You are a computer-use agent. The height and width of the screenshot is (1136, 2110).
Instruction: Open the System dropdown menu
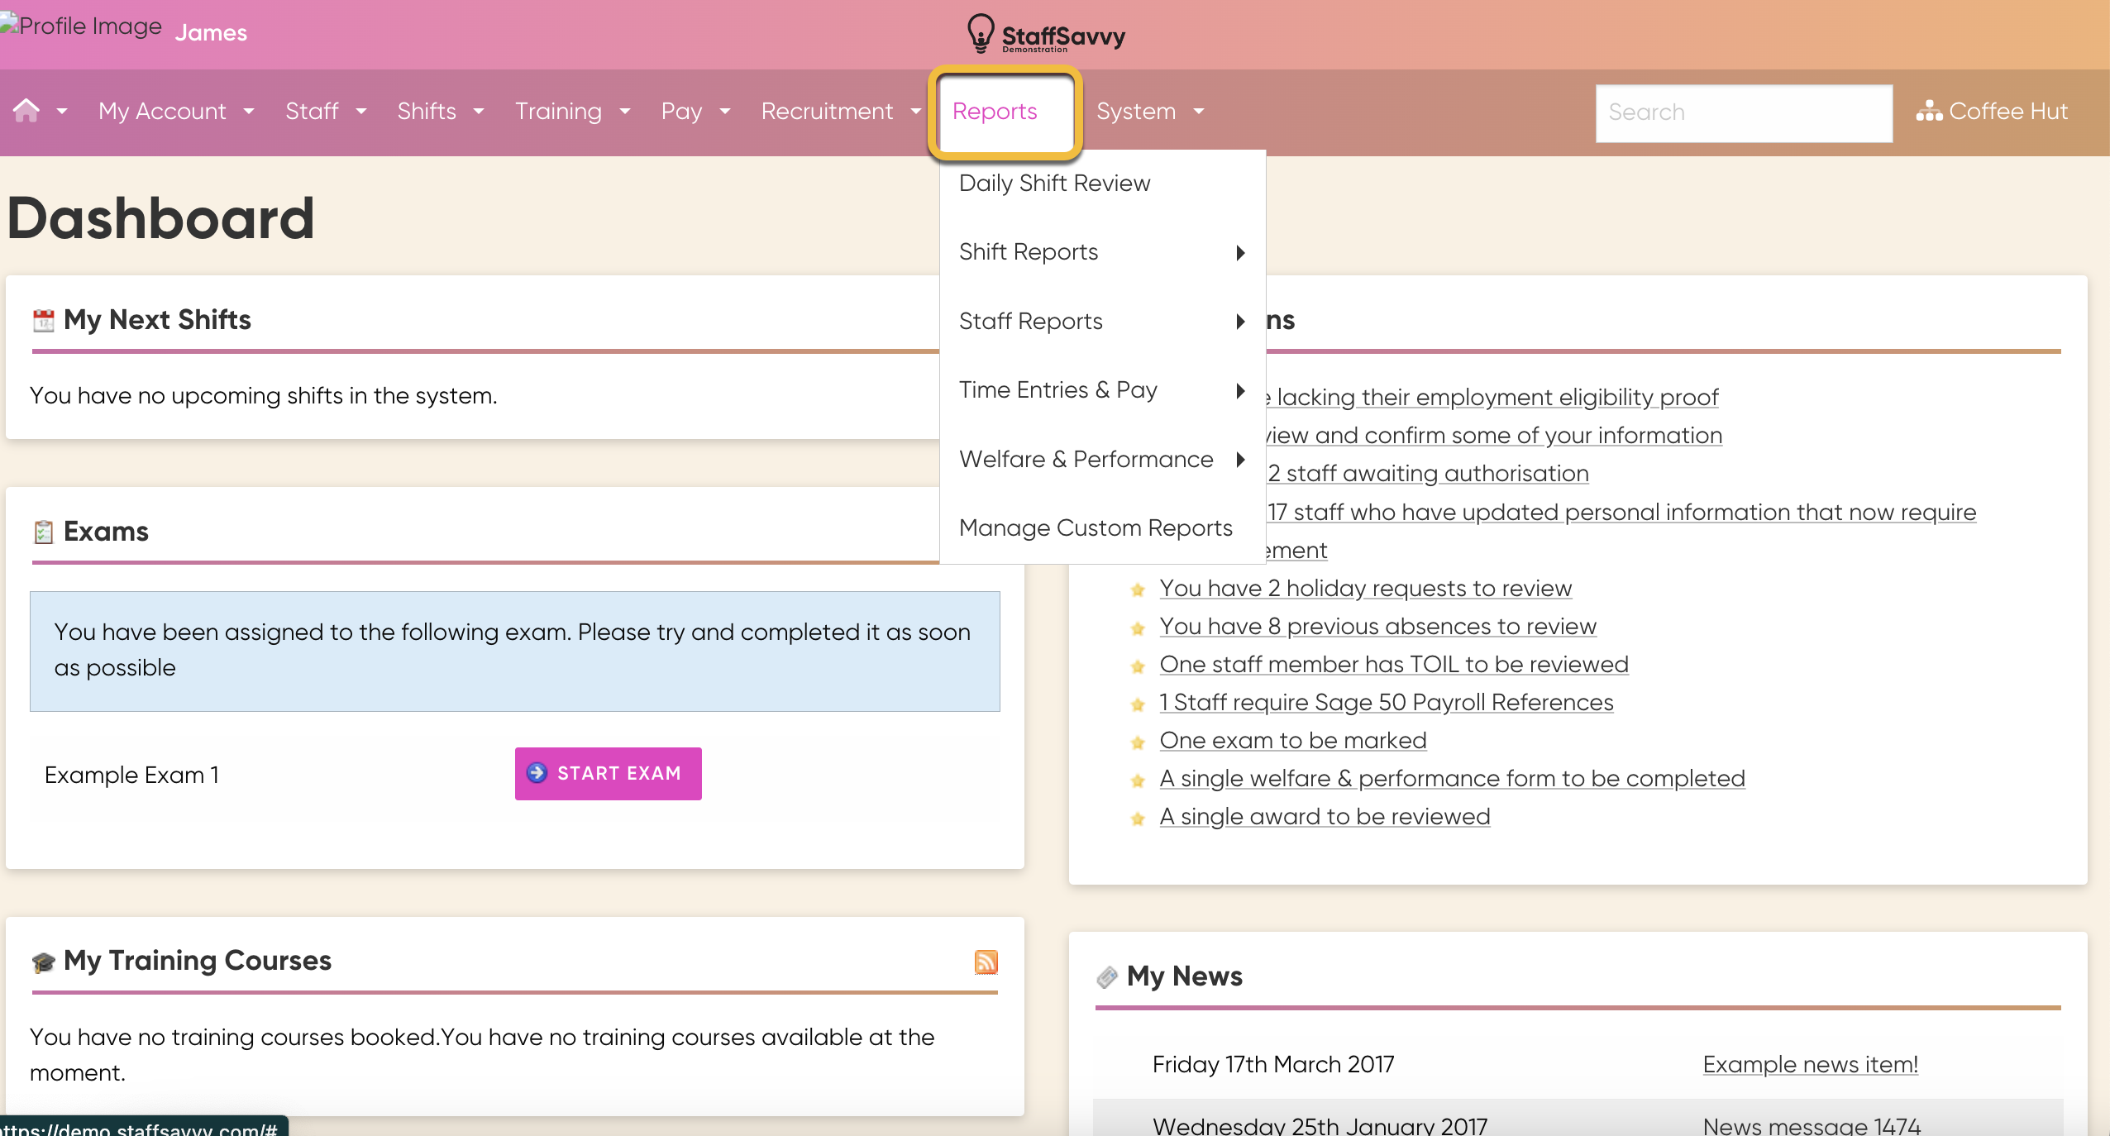(x=1150, y=111)
